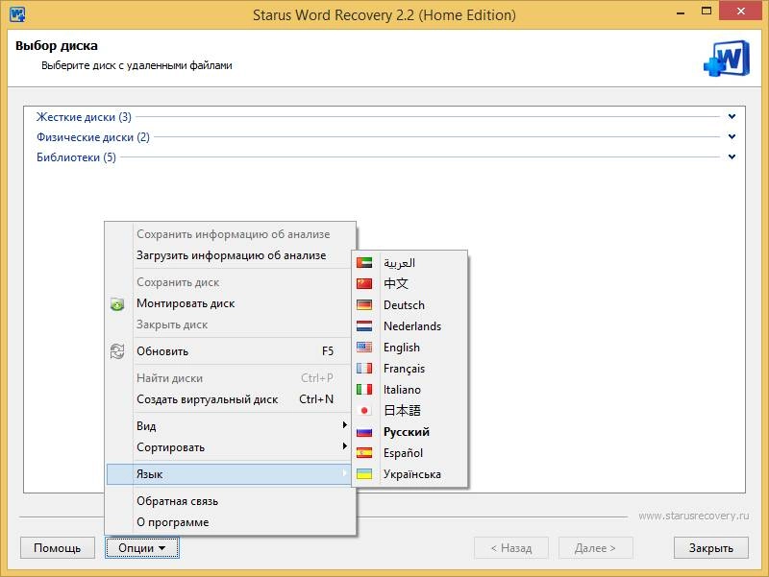Expand the Физические диски (2) chevron
The width and height of the screenshot is (769, 577).
pos(732,136)
